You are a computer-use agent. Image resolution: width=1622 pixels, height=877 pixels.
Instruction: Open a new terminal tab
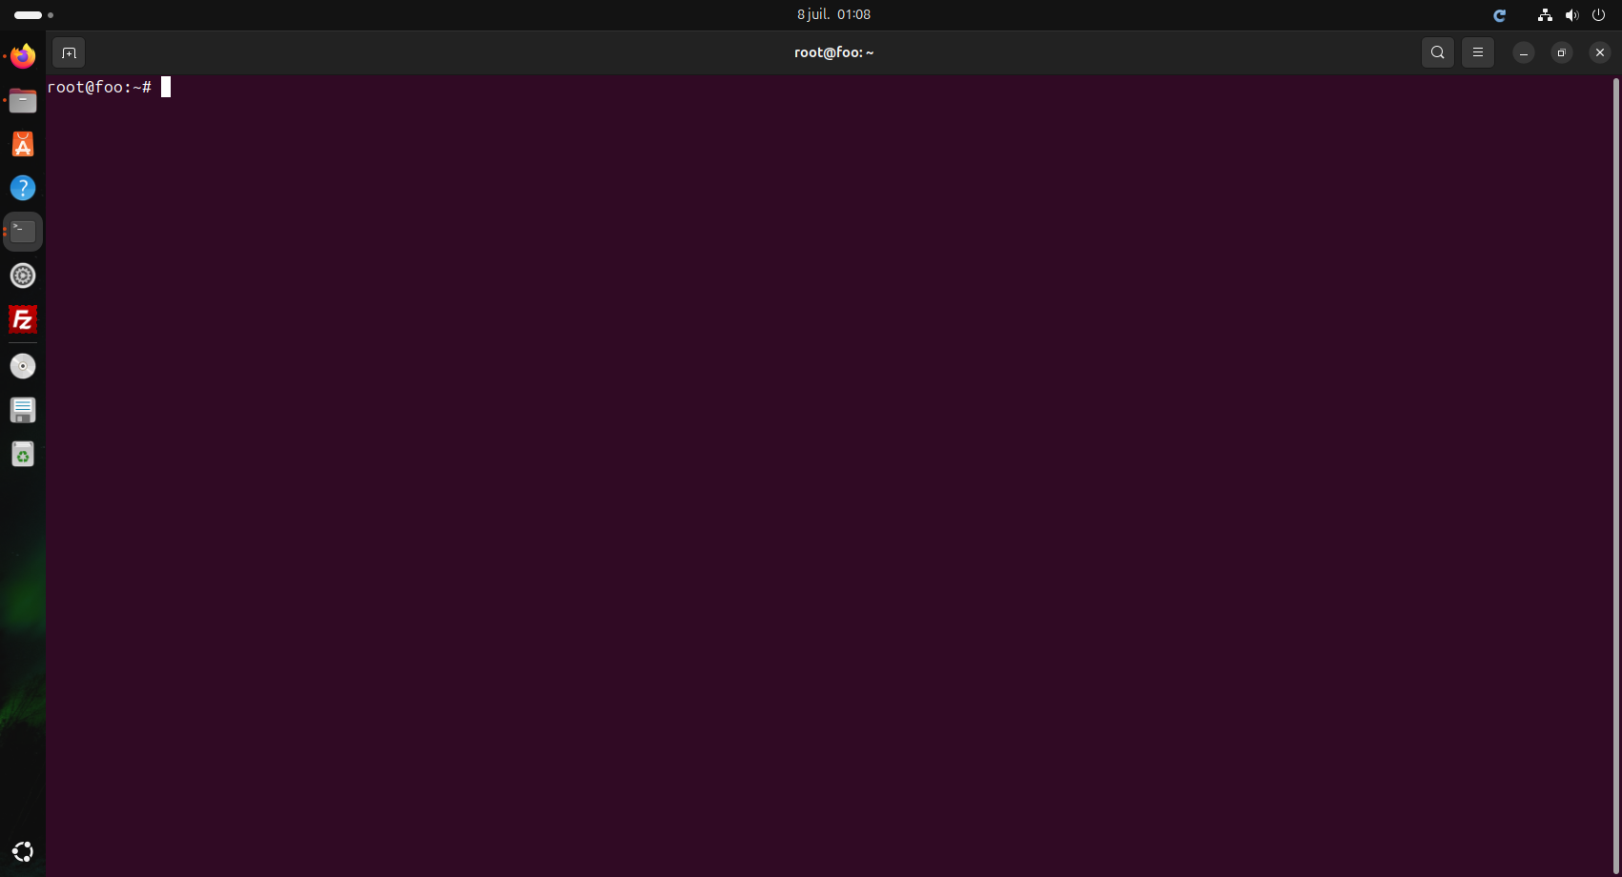(x=68, y=52)
